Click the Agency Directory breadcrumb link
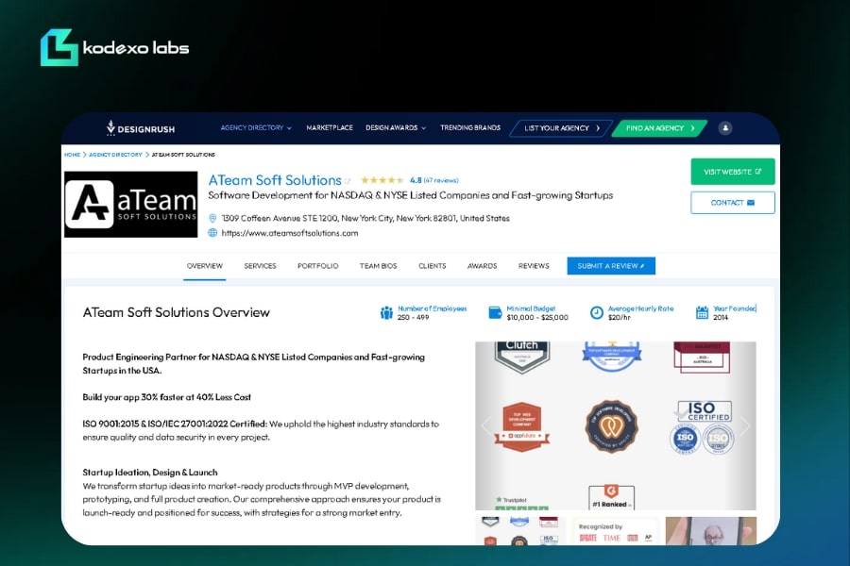Image resolution: width=850 pixels, height=566 pixels. (115, 155)
